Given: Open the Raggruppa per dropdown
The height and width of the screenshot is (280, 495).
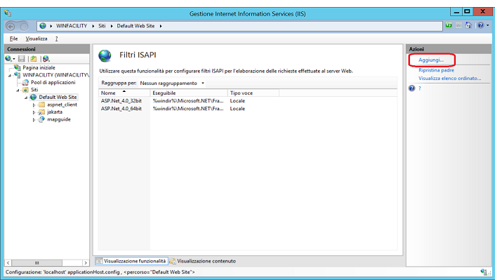Looking at the screenshot, I should (172, 84).
